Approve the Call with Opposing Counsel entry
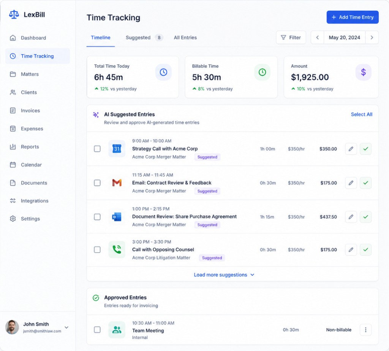 366,249
